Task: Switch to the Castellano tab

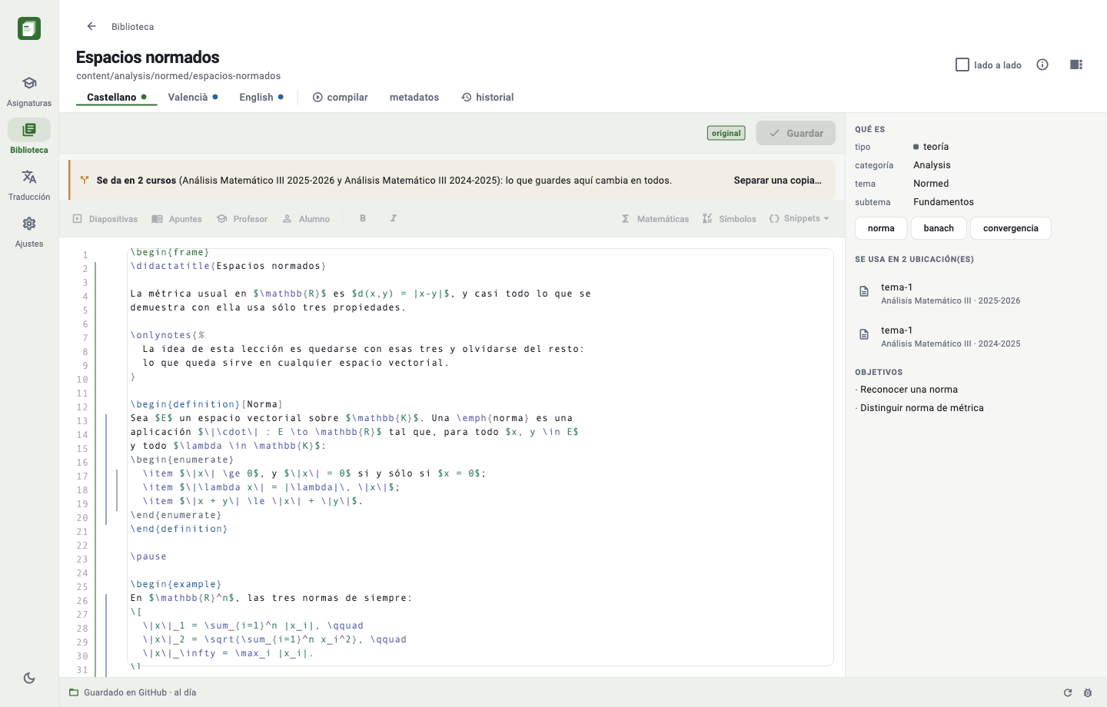Action: coord(117,97)
